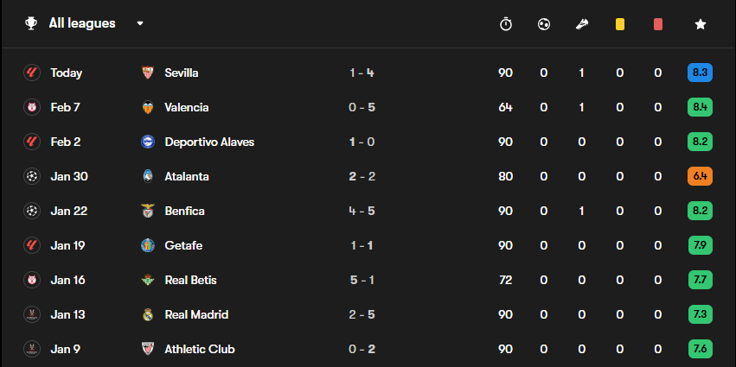Click the rating star column icon
This screenshot has height=367, width=736.
click(701, 24)
